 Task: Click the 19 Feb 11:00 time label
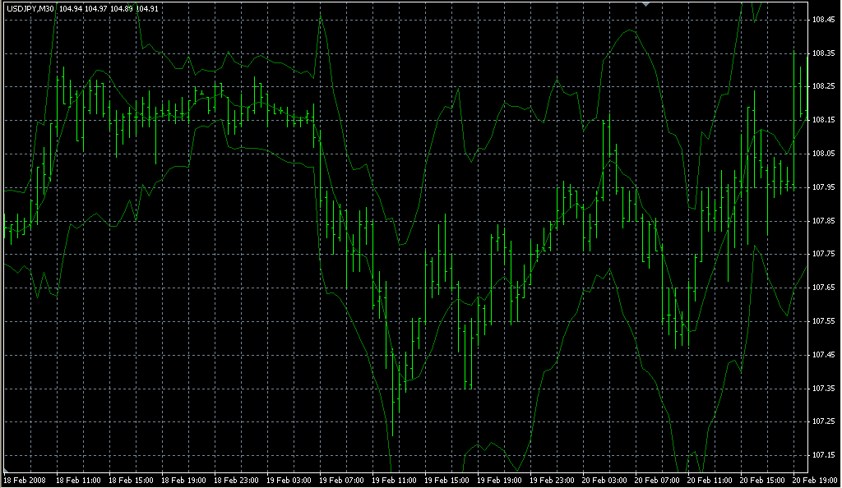394,481
